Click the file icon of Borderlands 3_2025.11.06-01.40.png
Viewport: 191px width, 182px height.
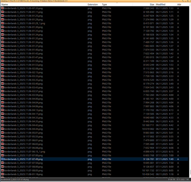(2, 50)
